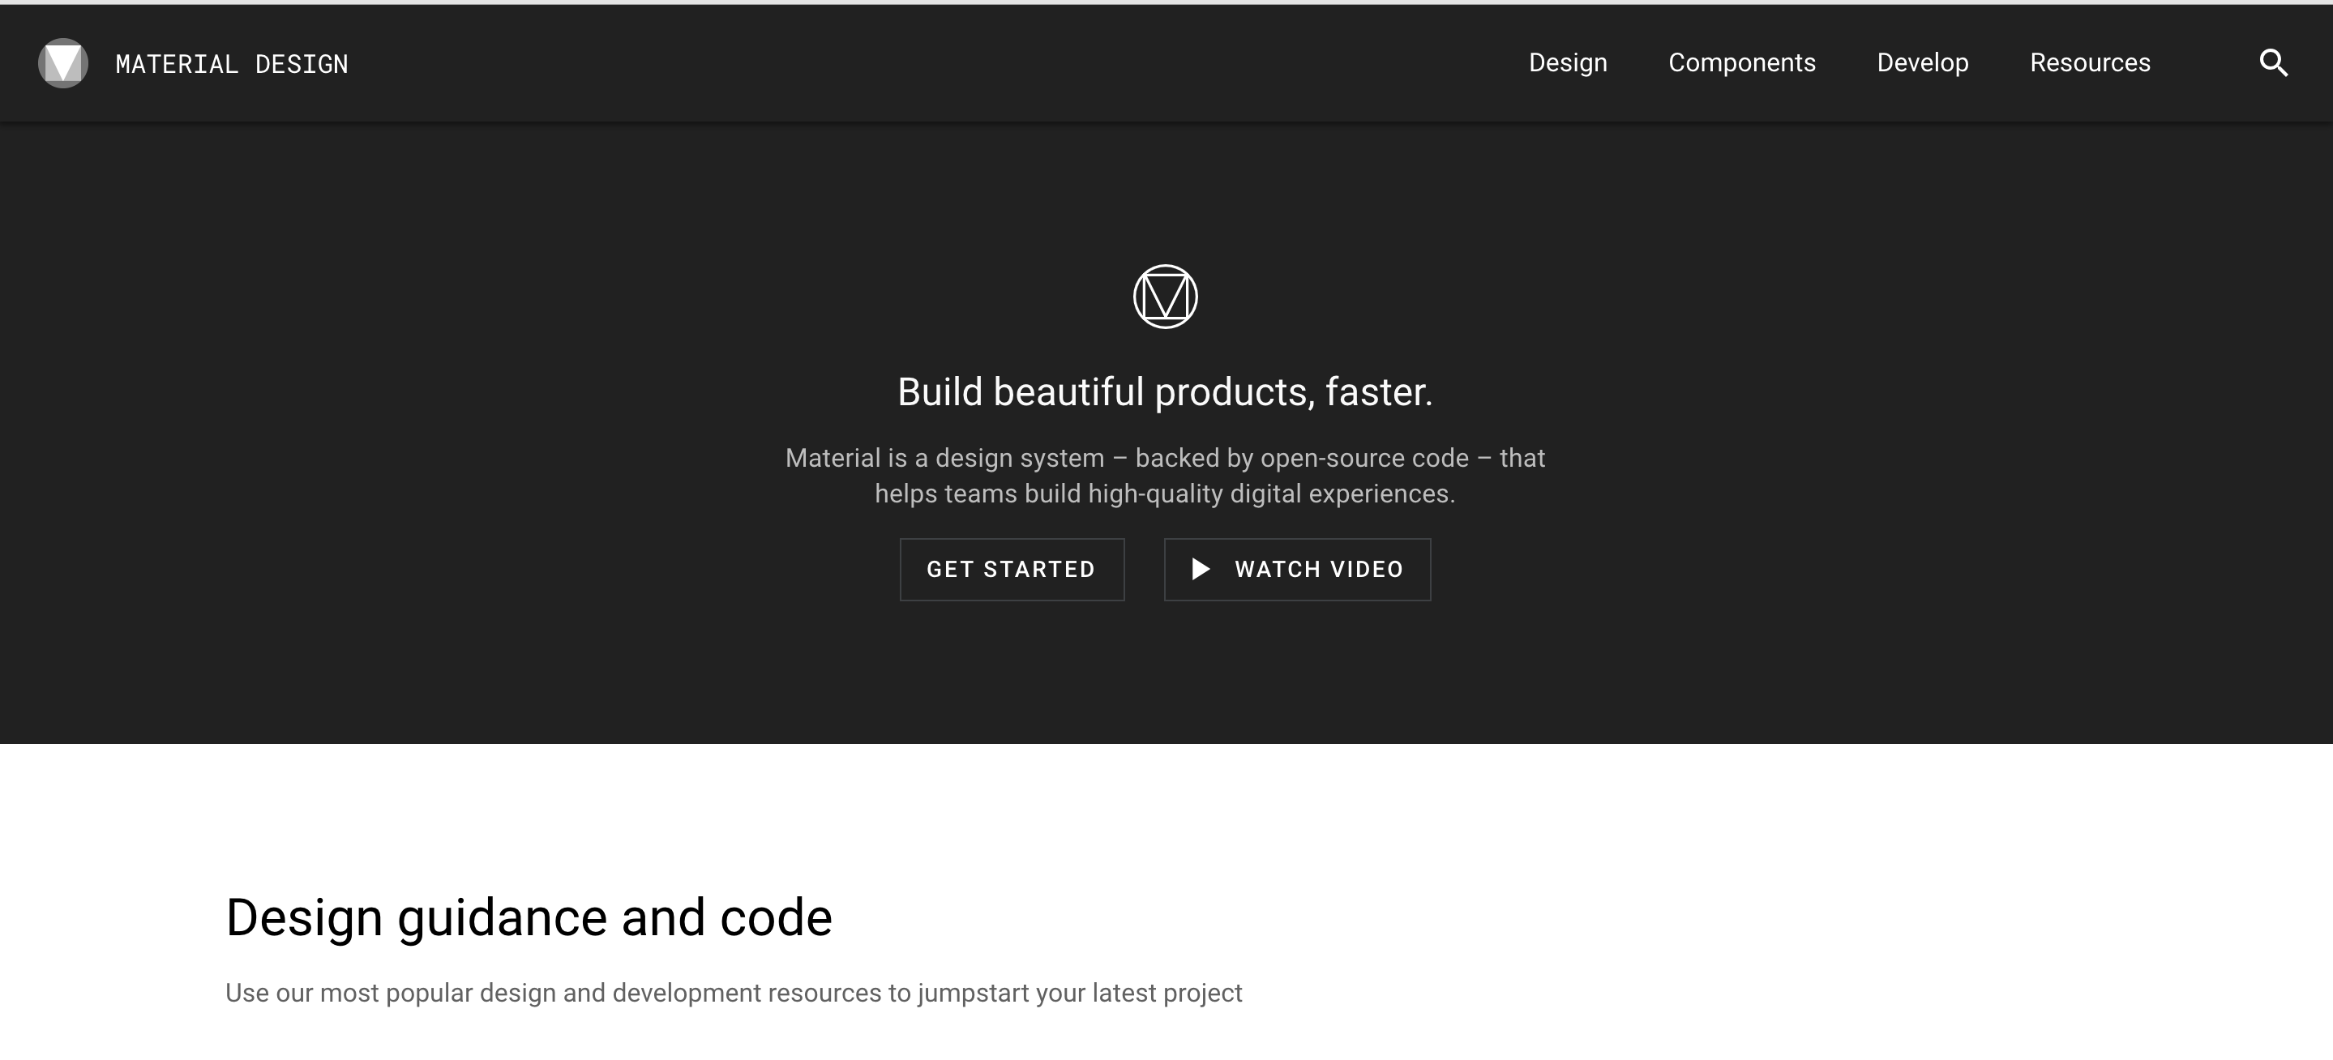Click the word 'faster.' in the headline
Viewport: 2333px width, 1060px height.
pos(1378,392)
